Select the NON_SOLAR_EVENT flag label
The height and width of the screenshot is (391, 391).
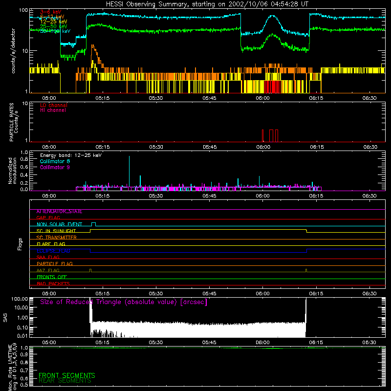pos(59,224)
